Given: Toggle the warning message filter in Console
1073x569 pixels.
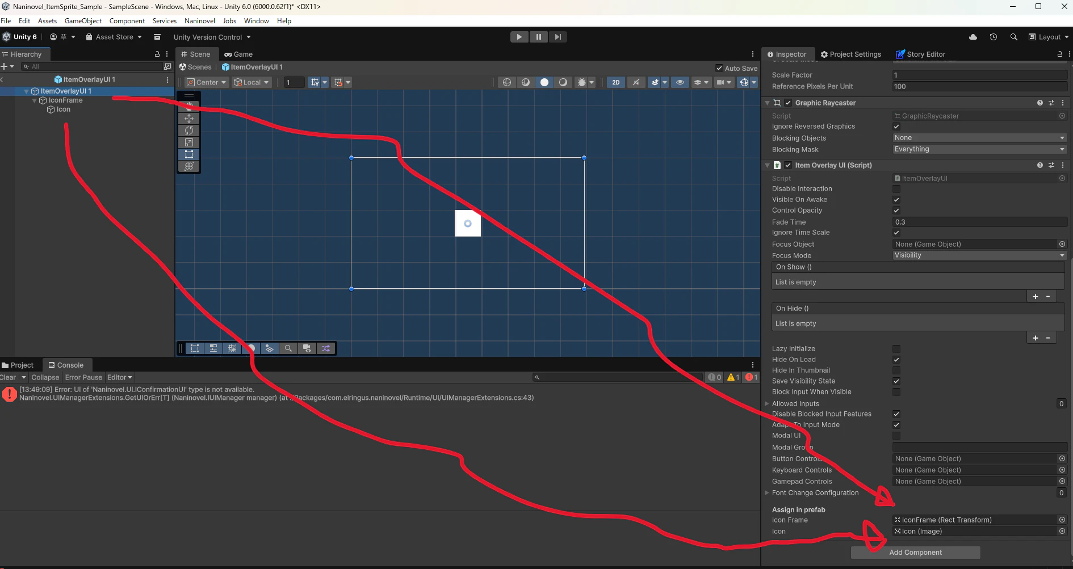Looking at the screenshot, I should 733,377.
